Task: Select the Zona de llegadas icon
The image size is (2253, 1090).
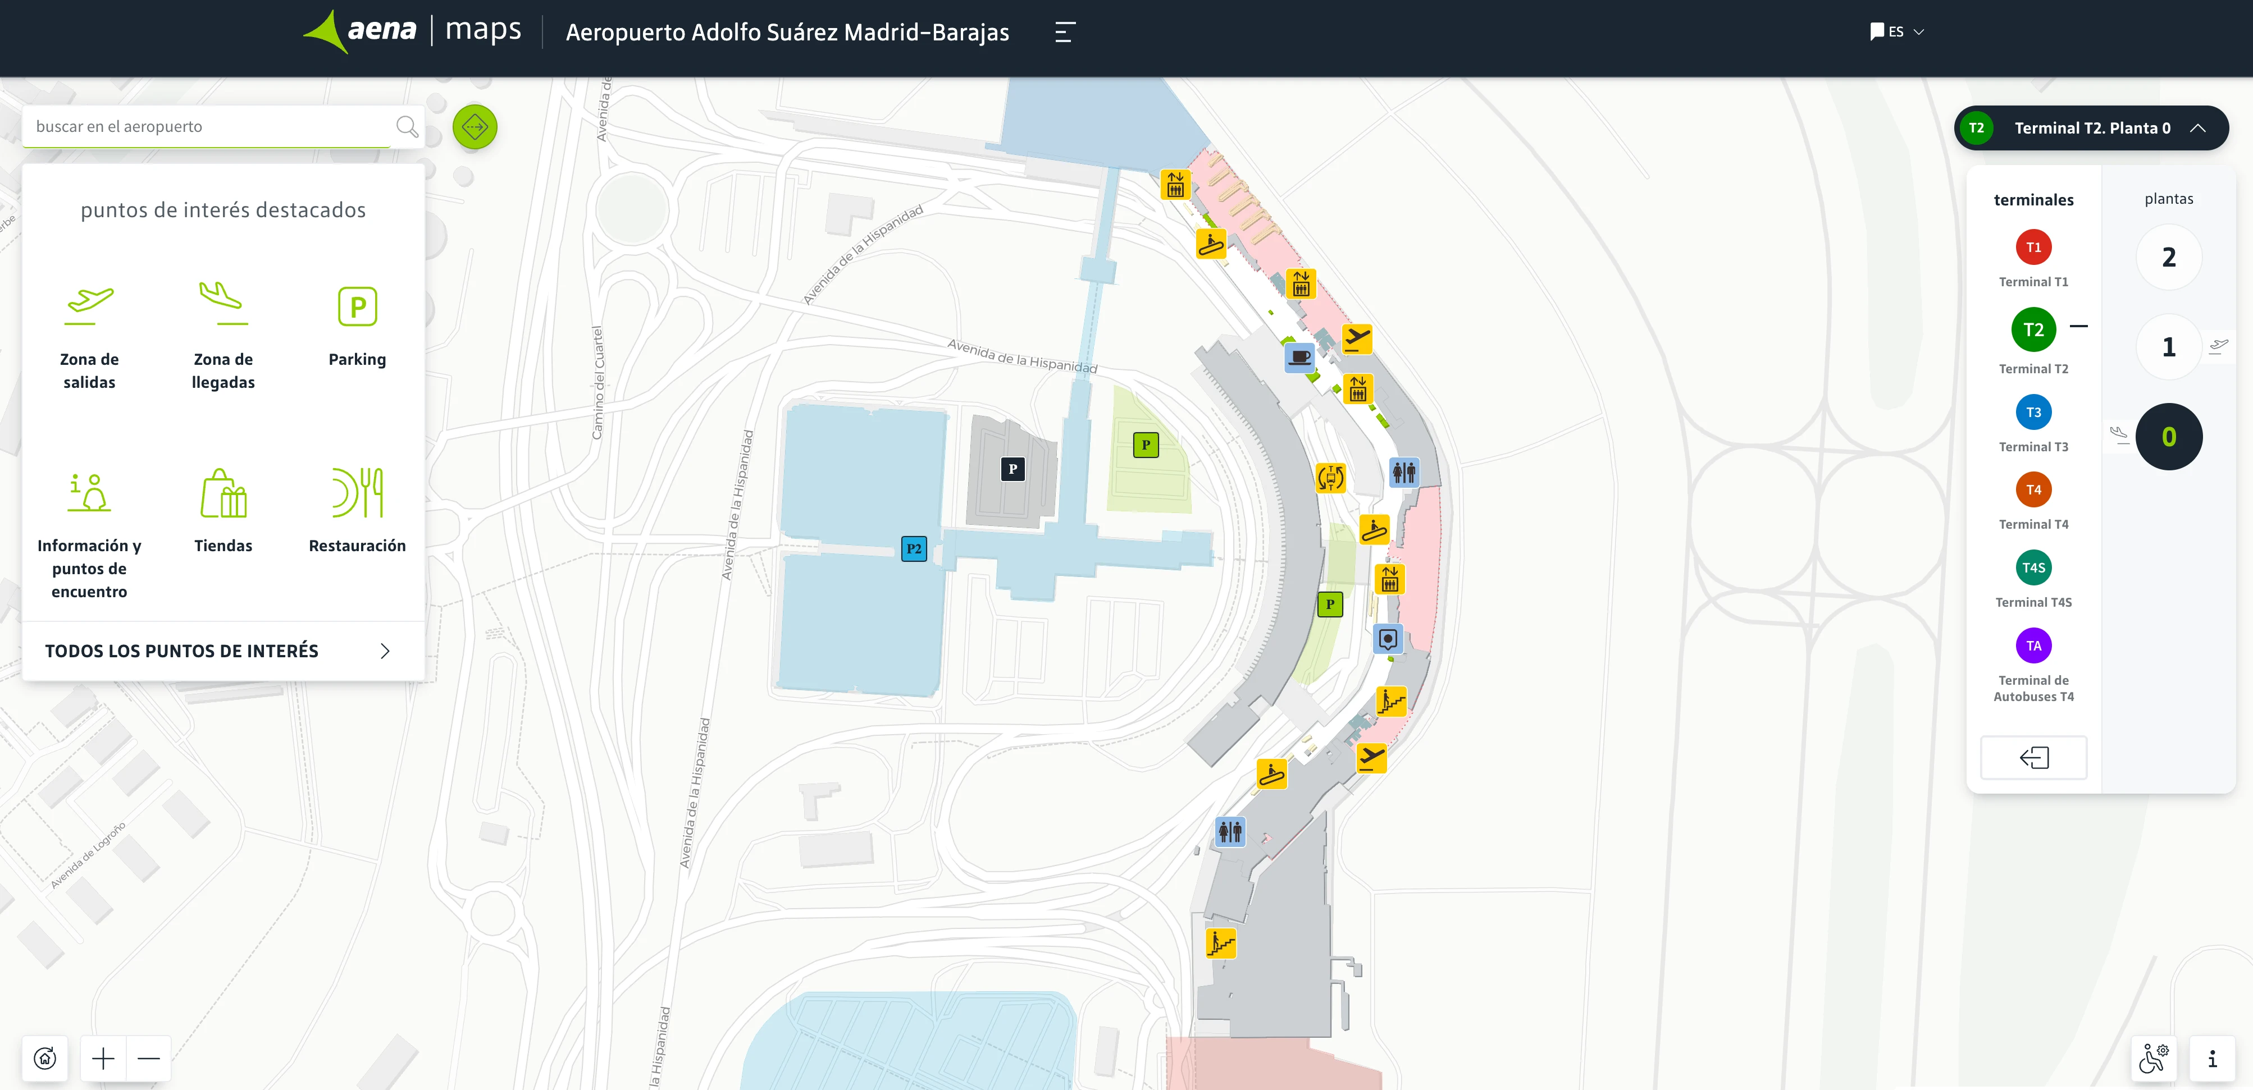Action: click(x=224, y=305)
